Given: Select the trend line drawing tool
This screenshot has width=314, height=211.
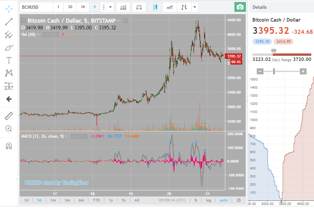Looking at the screenshot, I should pyautogui.click(x=9, y=21).
